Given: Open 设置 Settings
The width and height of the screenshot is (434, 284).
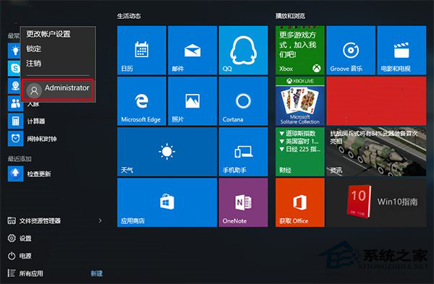Looking at the screenshot, I should pos(20,238).
